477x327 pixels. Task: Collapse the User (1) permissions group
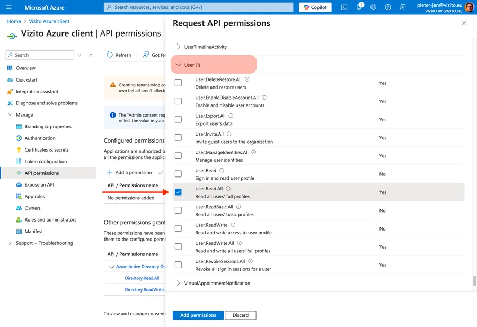click(188, 64)
